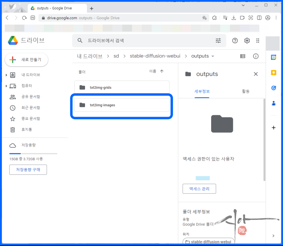Open a new browser tab

click(91, 8)
